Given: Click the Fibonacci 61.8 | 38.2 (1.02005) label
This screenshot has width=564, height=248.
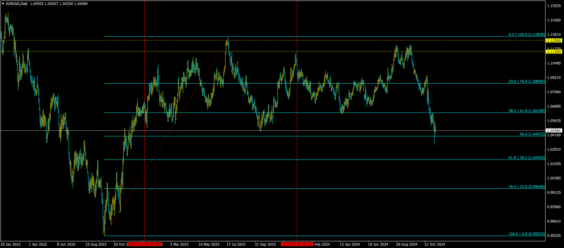Looking at the screenshot, I should 526,158.
